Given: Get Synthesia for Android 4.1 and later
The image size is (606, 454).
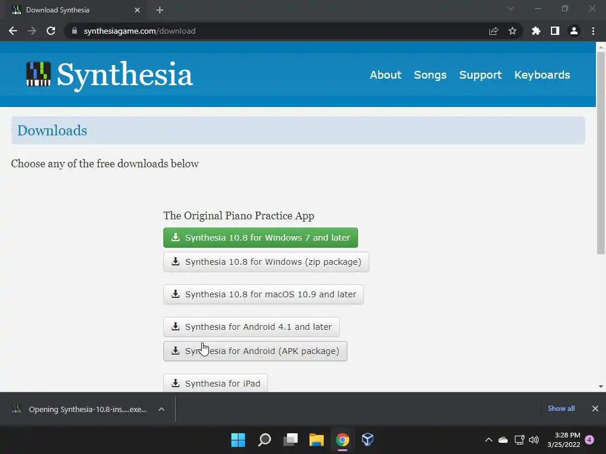Looking at the screenshot, I should (251, 326).
